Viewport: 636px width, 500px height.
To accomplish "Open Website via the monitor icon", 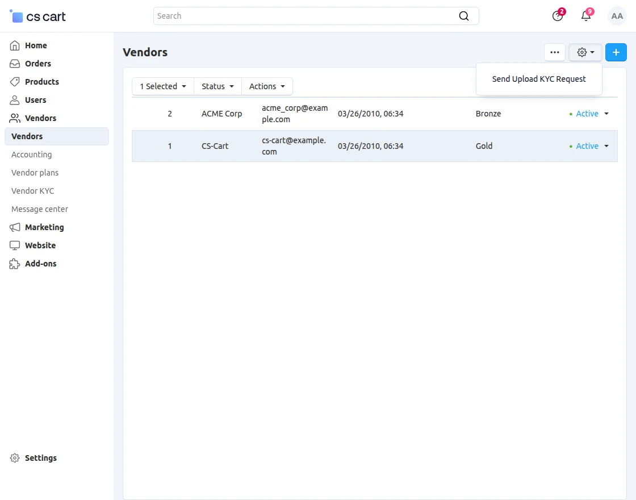I will coord(15,245).
